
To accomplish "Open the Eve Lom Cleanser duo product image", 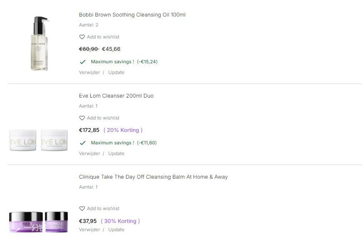I will 39,141.
